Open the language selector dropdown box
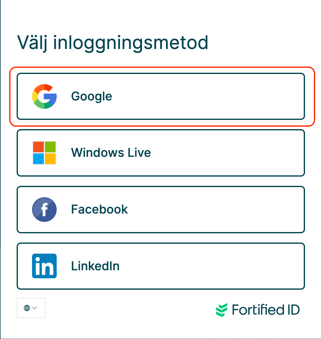The width and height of the screenshot is (321, 339). coord(31,308)
